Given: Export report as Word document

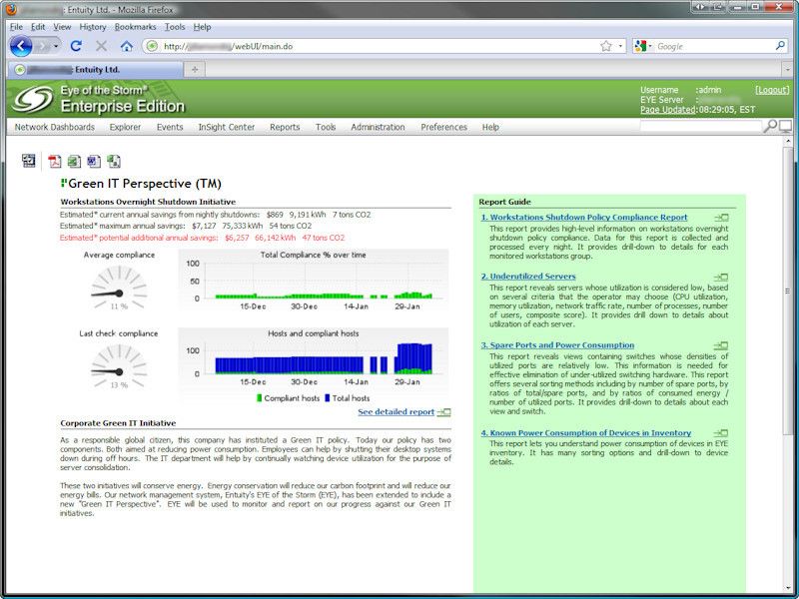Looking at the screenshot, I should coord(94,162).
